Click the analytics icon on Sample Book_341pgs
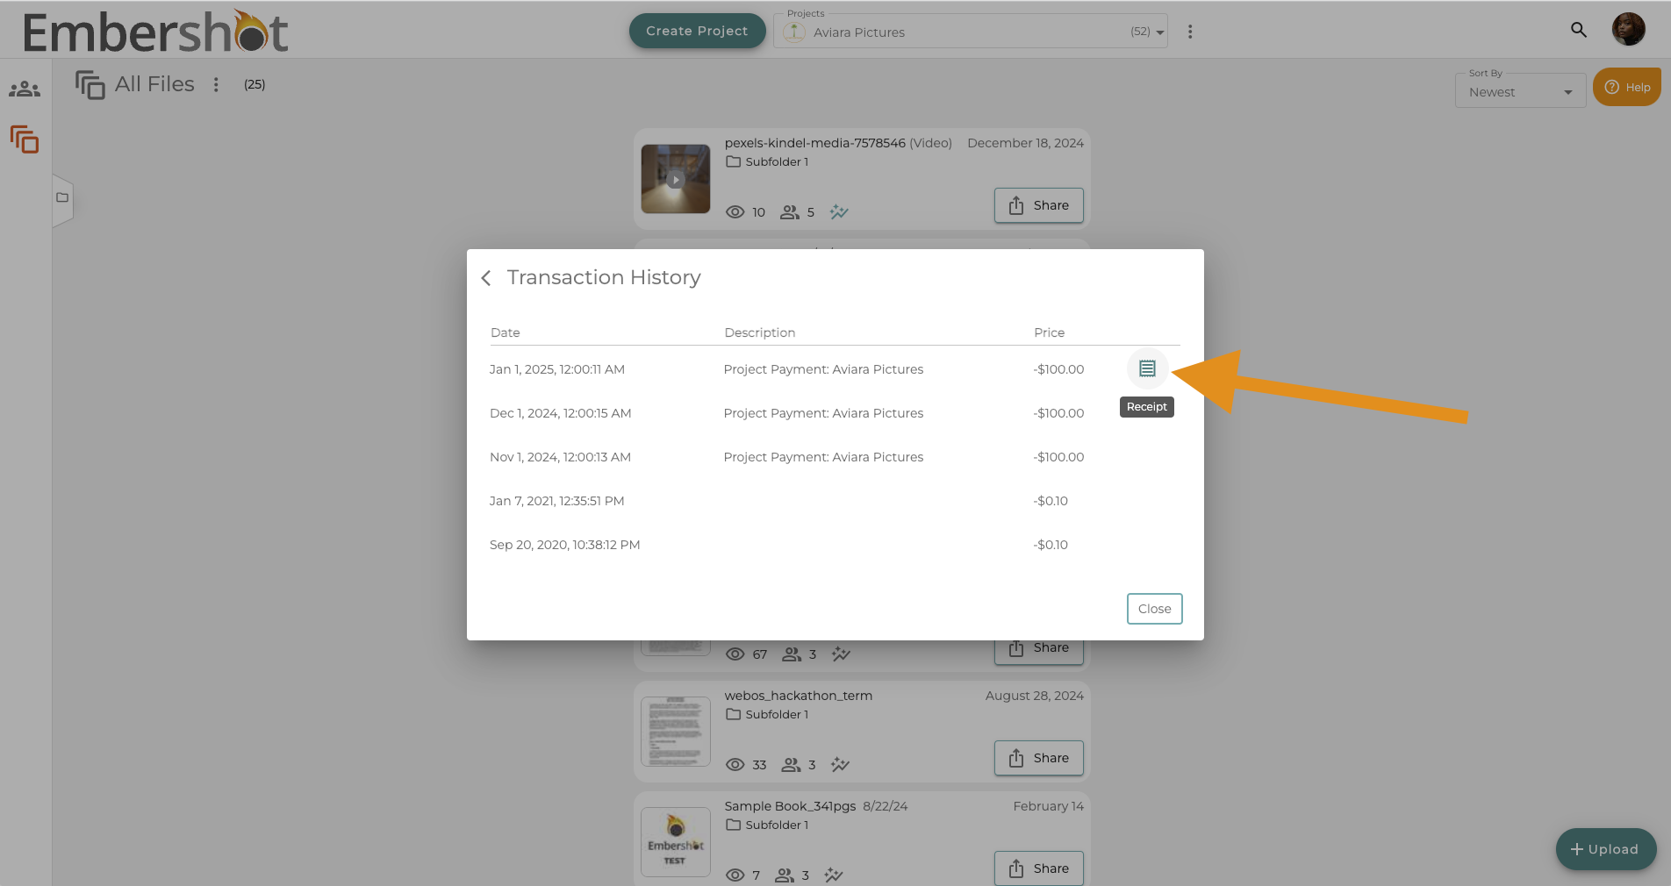This screenshot has height=886, width=1671. tap(834, 875)
